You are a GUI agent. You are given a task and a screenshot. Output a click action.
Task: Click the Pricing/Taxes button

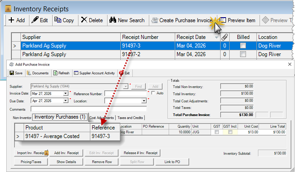pyautogui.click(x=31, y=162)
